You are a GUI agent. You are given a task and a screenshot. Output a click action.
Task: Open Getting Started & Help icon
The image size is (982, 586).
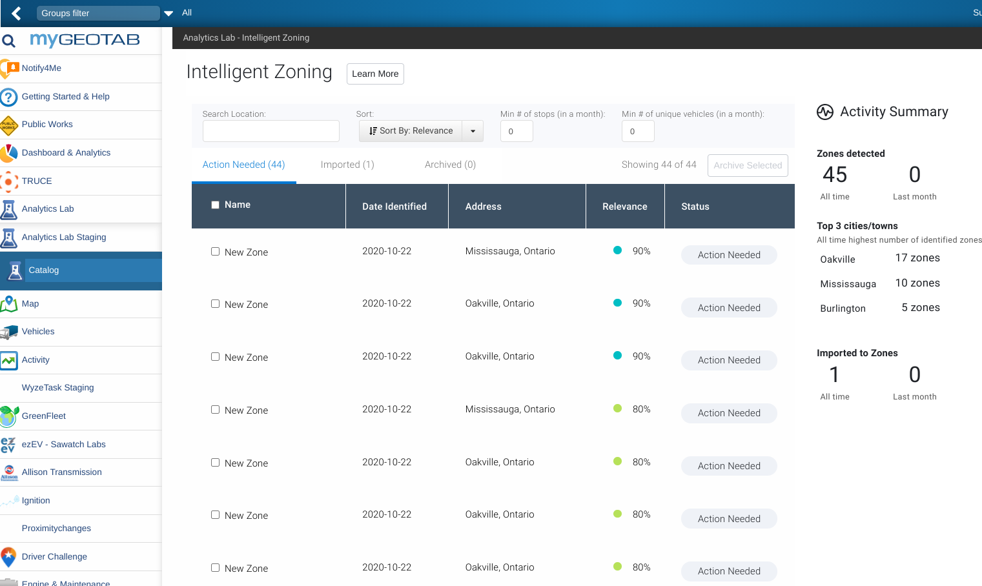click(9, 97)
